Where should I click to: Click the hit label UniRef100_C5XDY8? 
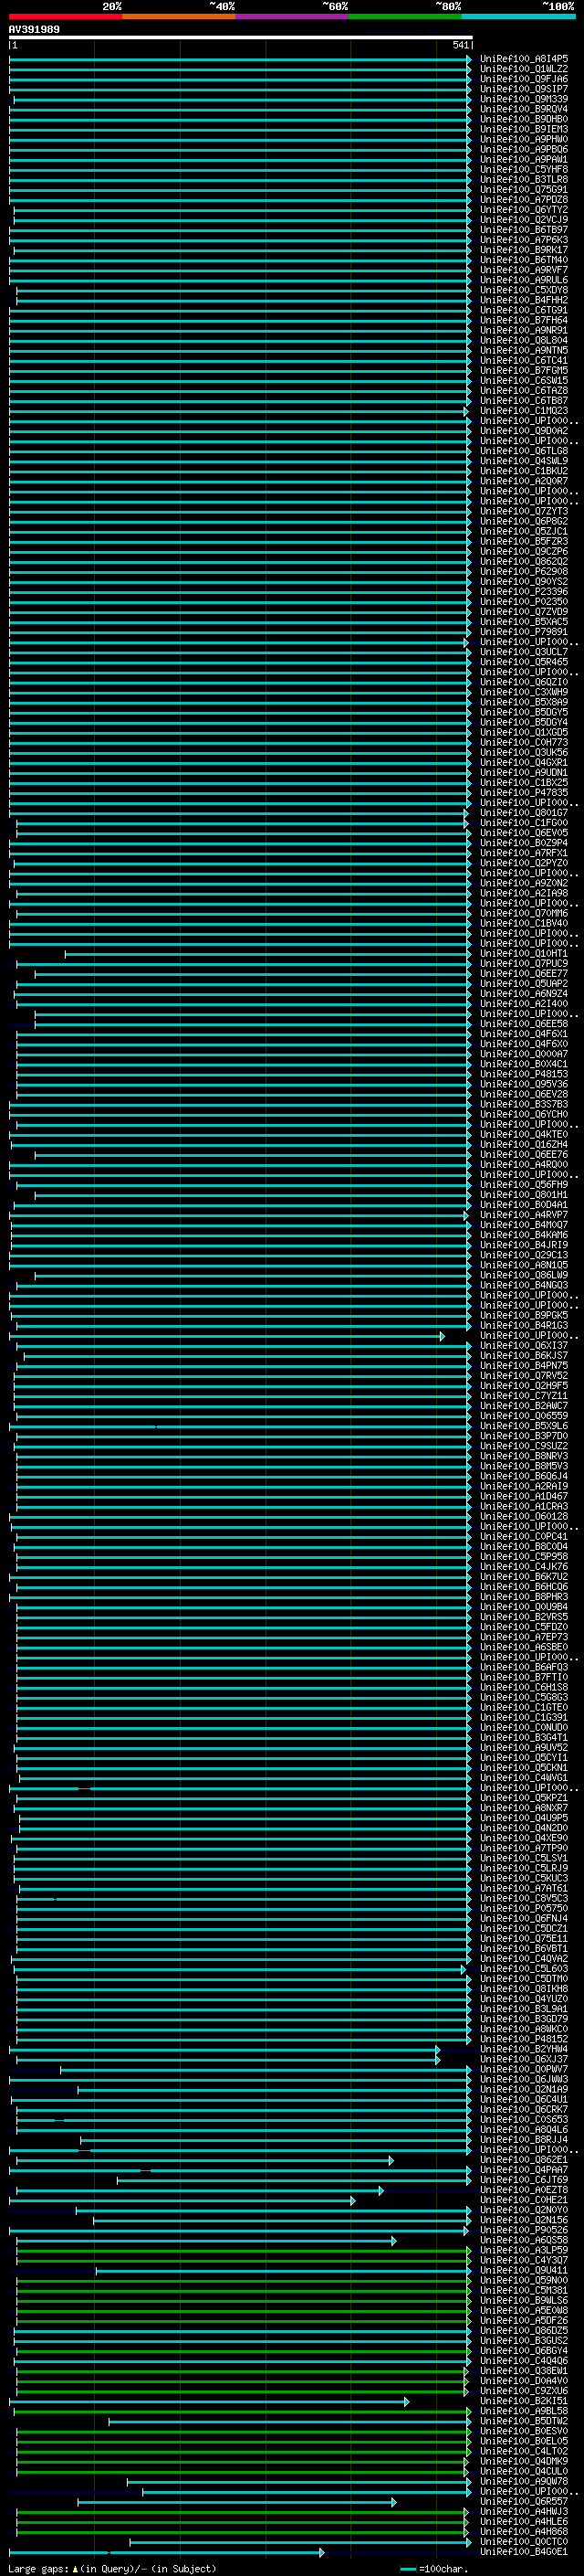coord(524,290)
